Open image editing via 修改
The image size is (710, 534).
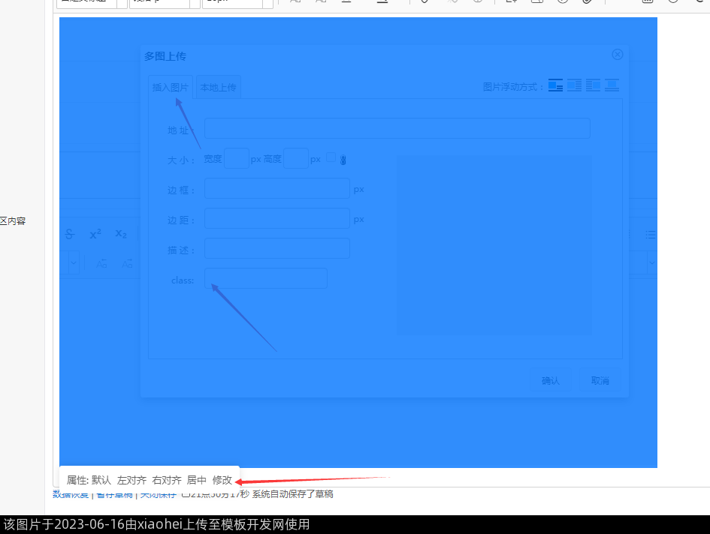[222, 480]
